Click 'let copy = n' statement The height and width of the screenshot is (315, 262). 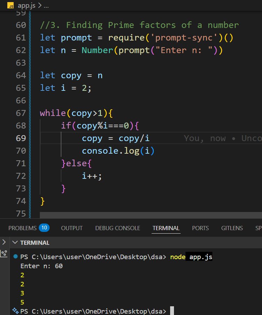(x=71, y=76)
